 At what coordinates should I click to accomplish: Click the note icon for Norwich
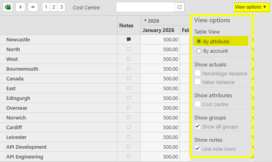point(129,117)
